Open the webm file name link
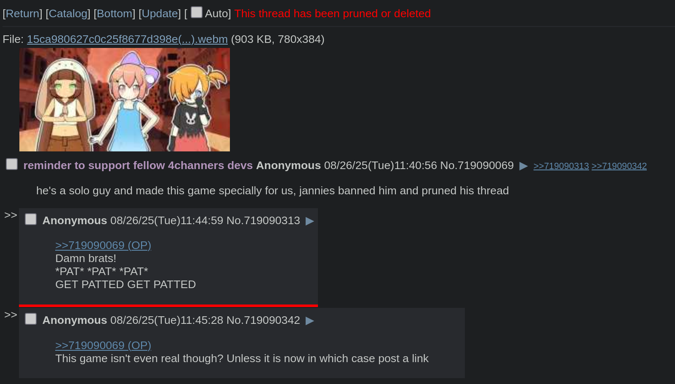Viewport: 675px width, 384px height. pyautogui.click(x=127, y=39)
